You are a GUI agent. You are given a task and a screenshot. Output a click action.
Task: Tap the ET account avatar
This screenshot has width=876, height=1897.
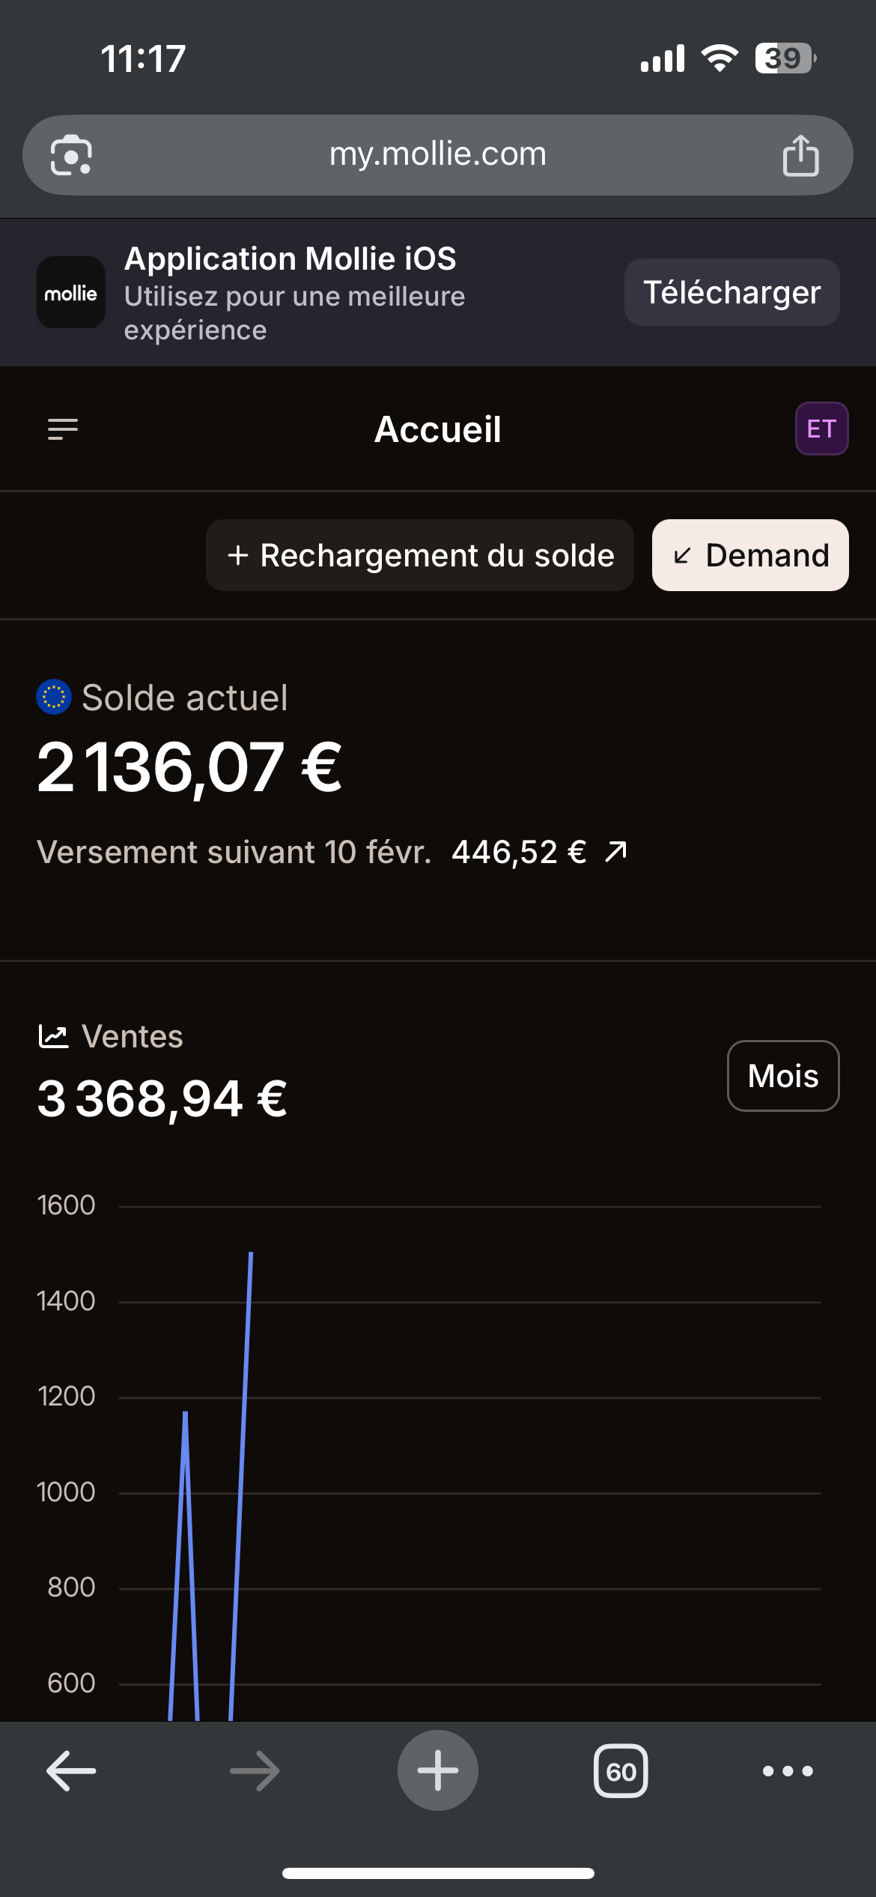point(821,429)
